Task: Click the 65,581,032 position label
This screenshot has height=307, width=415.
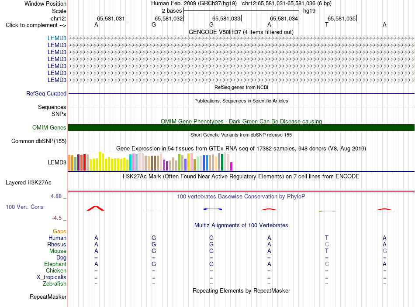Action: point(169,18)
